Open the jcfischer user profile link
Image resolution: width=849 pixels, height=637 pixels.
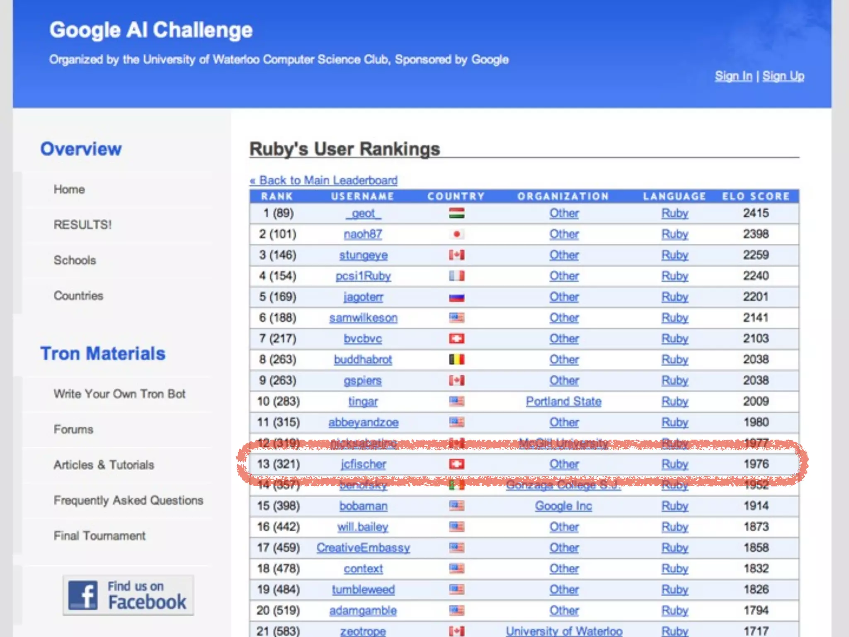(363, 464)
